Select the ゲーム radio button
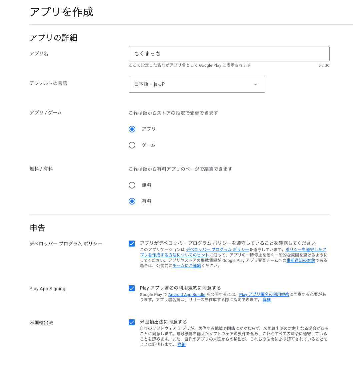The width and height of the screenshot is (353, 365). tap(132, 145)
